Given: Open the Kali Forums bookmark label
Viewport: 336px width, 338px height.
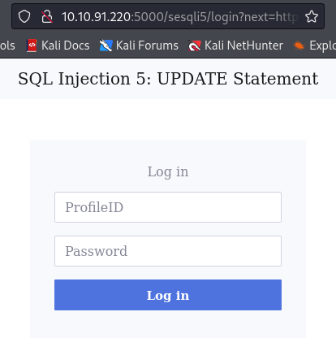Looking at the screenshot, I should click(x=147, y=45).
